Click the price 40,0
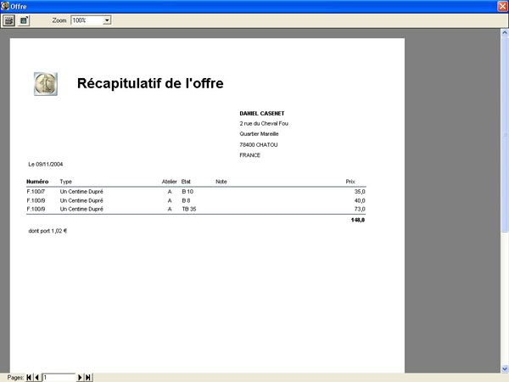This screenshot has width=509, height=382. [x=360, y=200]
